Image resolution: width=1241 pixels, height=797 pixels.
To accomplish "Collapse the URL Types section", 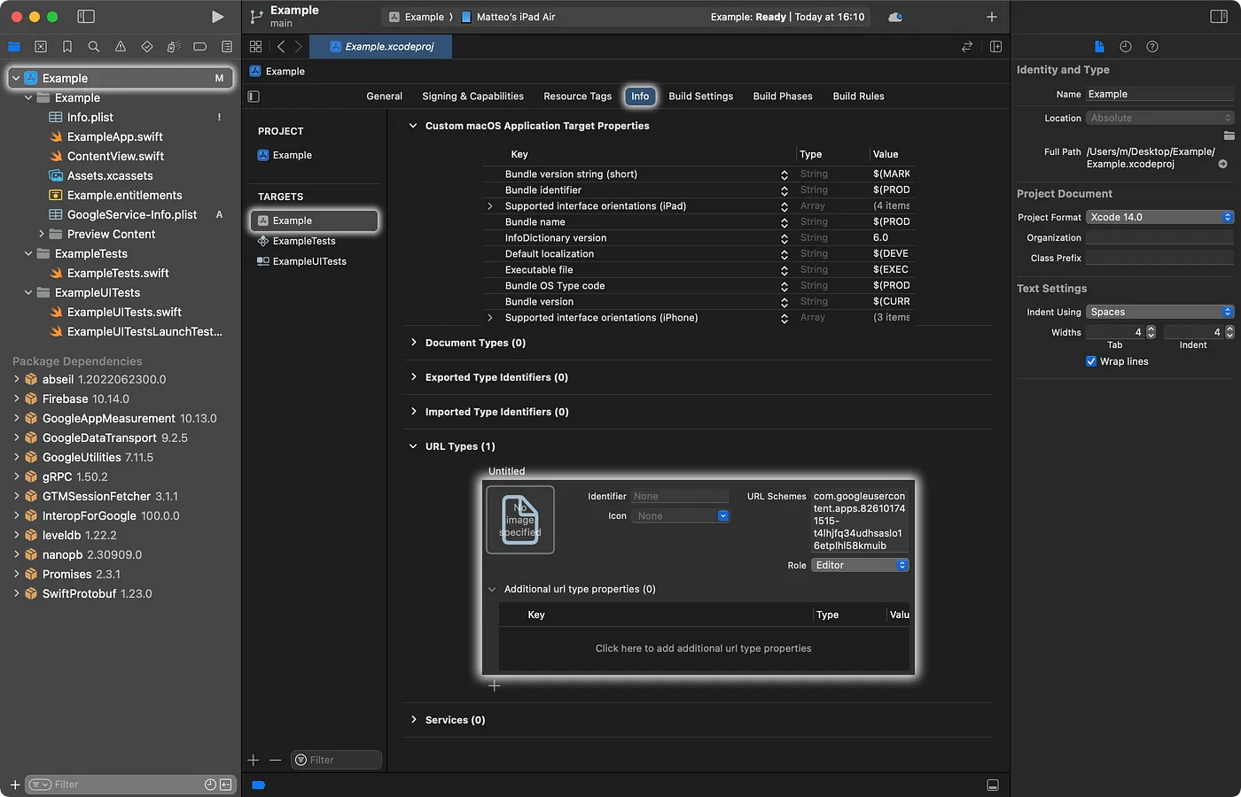I will click(413, 446).
